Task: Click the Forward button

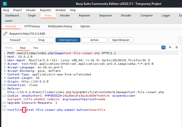Action: coord(15,40)
